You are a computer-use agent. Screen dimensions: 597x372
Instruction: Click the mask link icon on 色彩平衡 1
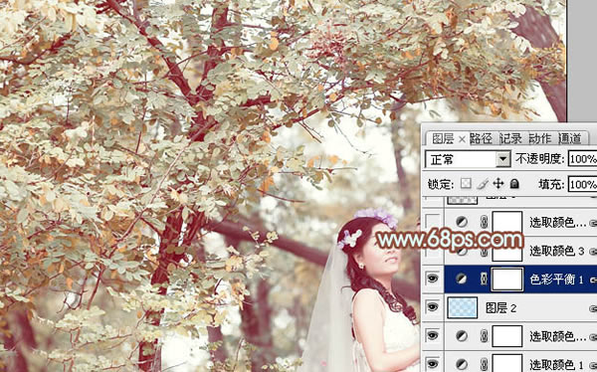pos(484,279)
